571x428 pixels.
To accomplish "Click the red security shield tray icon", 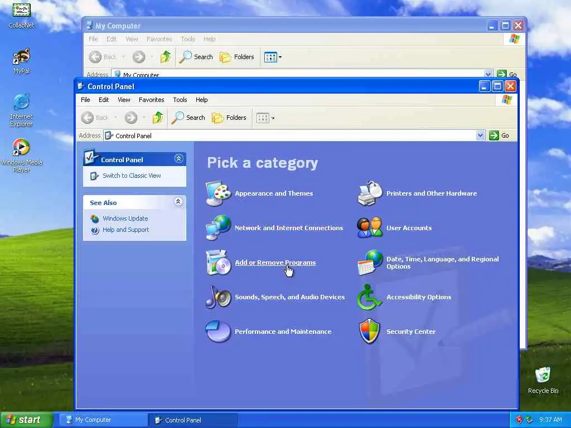I will coord(519,420).
